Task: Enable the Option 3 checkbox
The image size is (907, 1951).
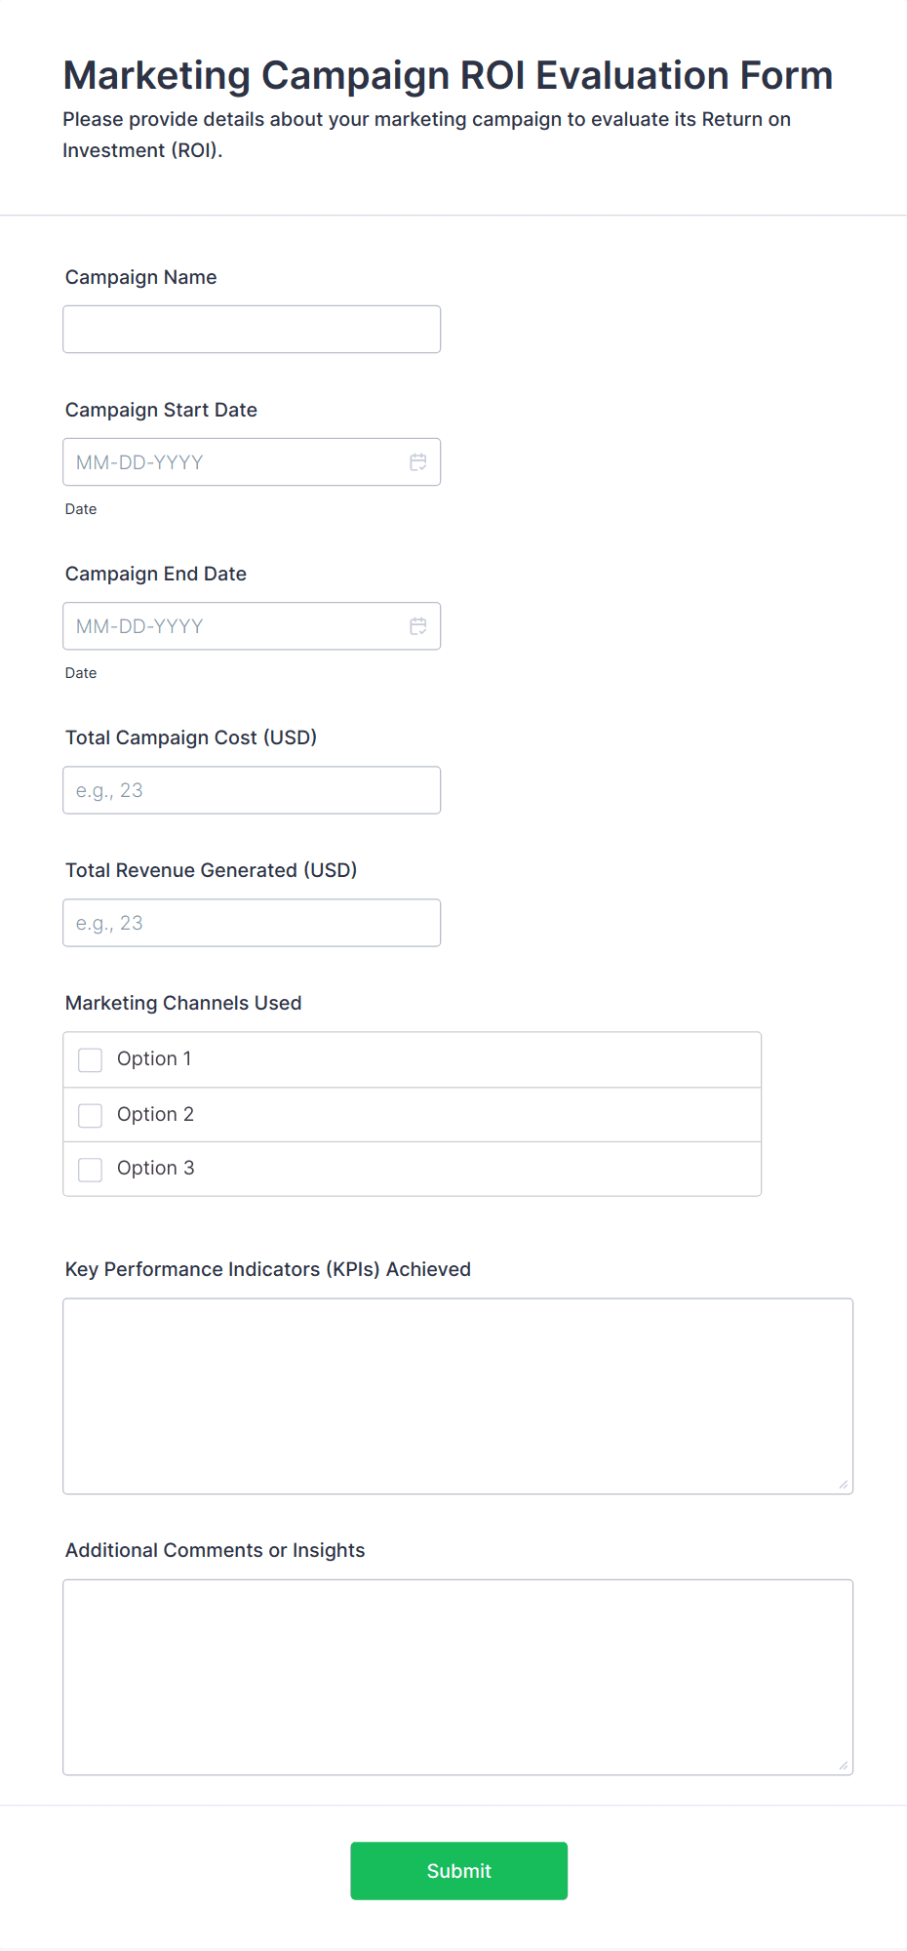Action: point(91,1170)
